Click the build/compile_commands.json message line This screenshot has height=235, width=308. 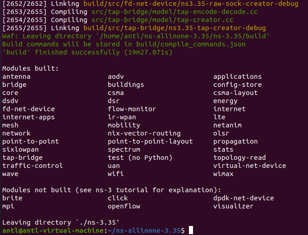(x=124, y=44)
